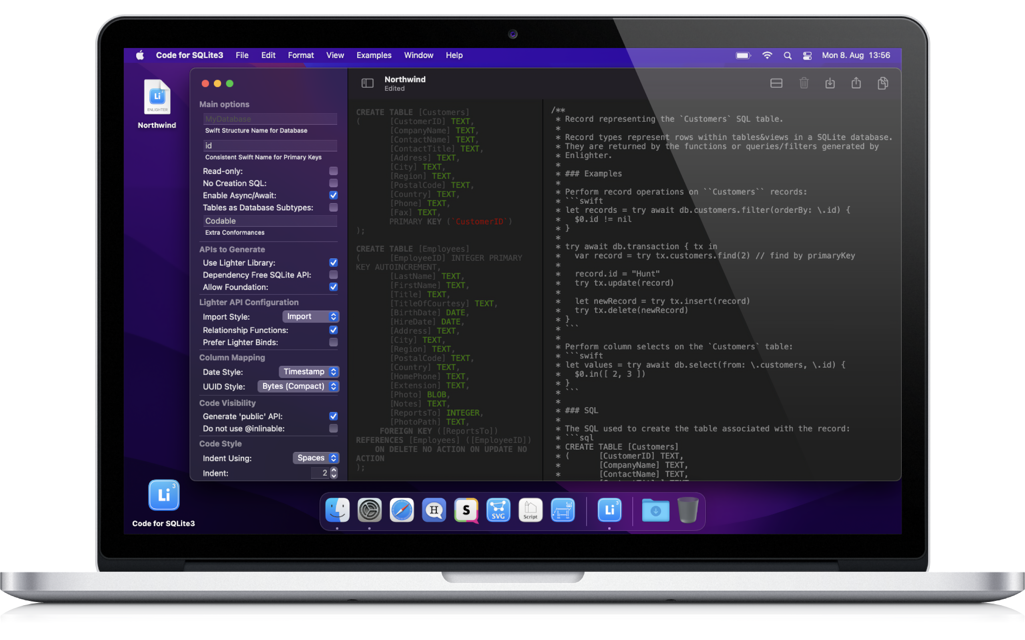
Task: Click the 'CustomerID' primary key text
Action: [479, 222]
